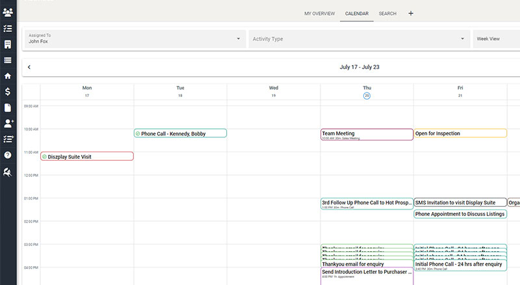Click the 09:00 AM time label
520x285 pixels.
pyautogui.click(x=31, y=106)
